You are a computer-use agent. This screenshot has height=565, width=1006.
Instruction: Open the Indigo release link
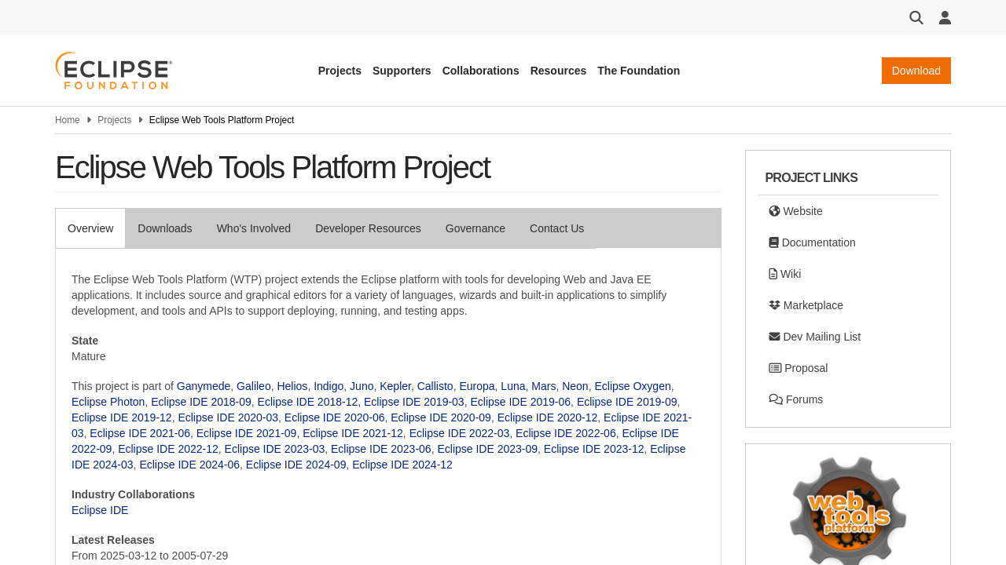[x=329, y=386]
